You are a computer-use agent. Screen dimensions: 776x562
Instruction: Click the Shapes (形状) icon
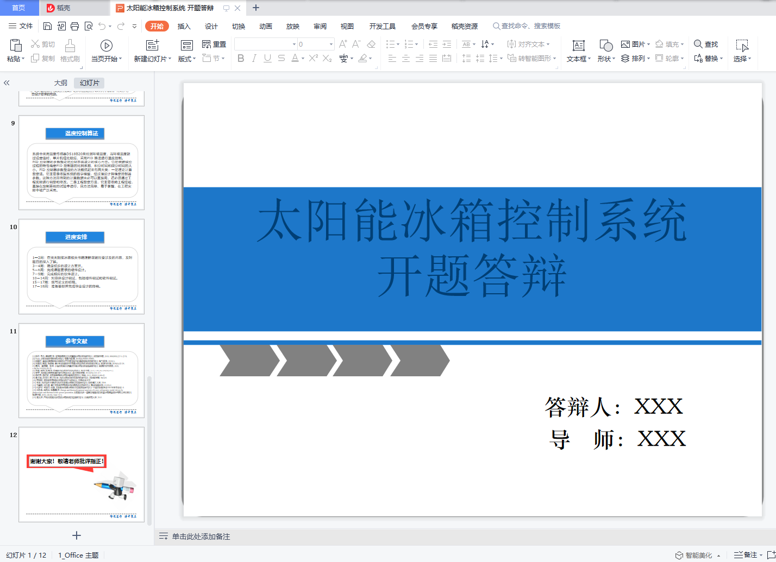click(x=606, y=46)
